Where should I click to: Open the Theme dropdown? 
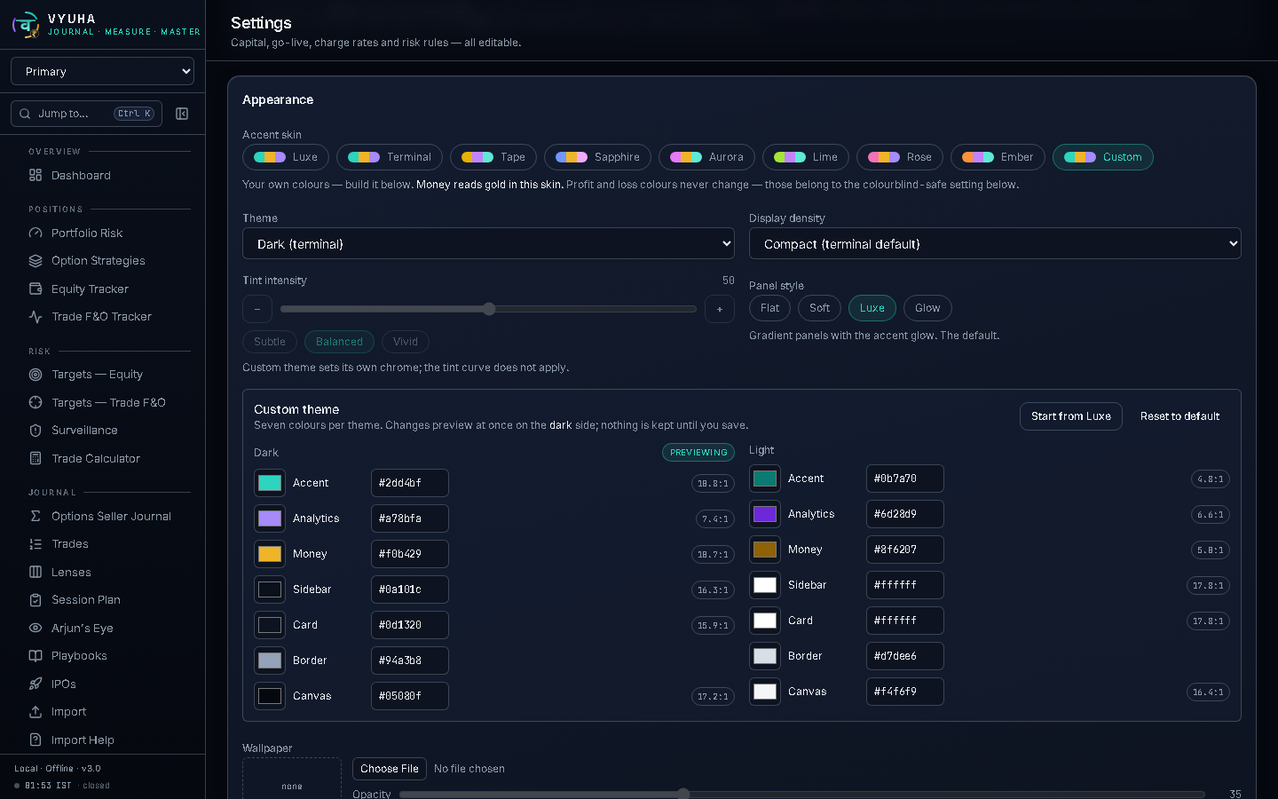coord(488,243)
